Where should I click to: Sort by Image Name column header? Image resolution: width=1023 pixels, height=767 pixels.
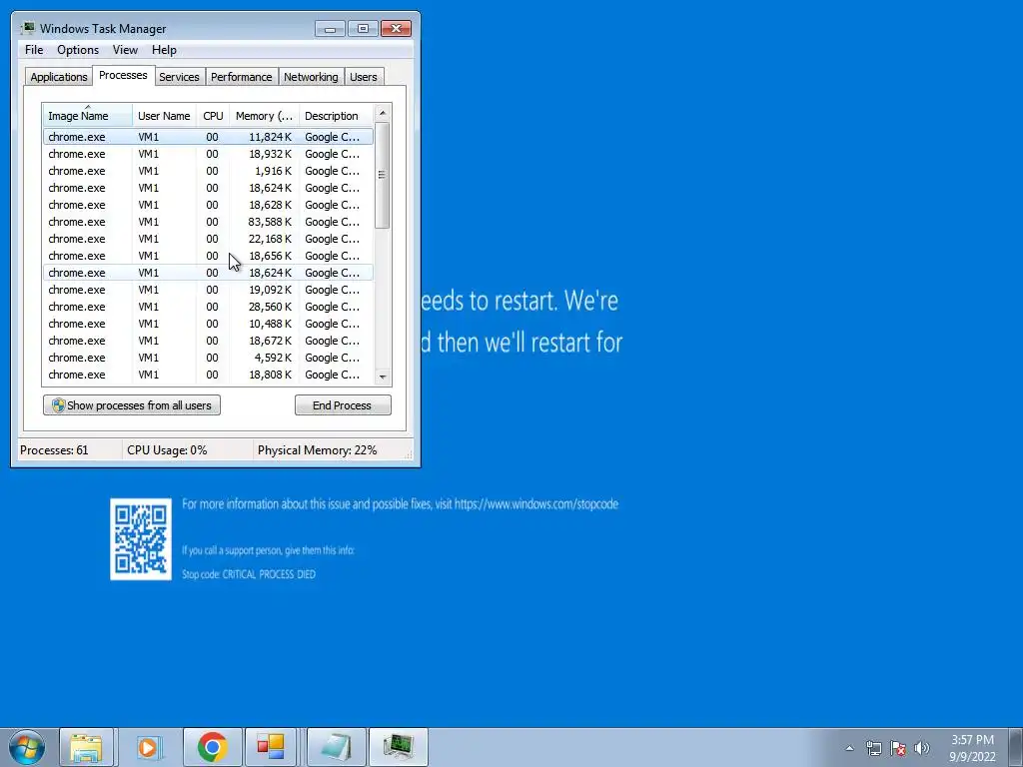88,116
